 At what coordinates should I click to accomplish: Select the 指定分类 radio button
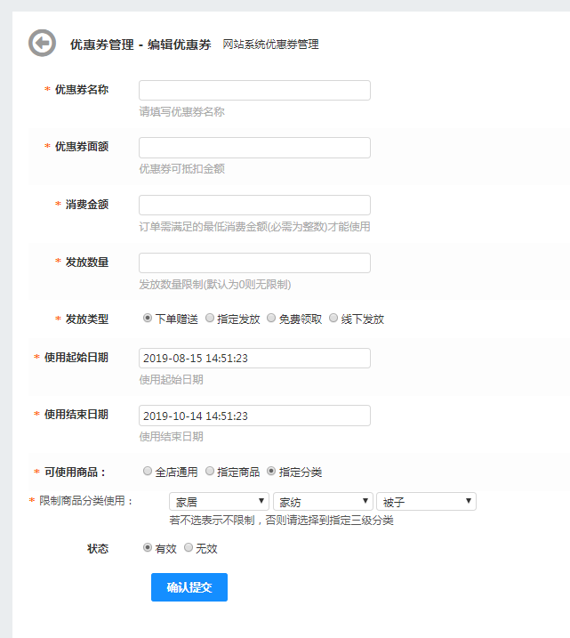coord(272,472)
